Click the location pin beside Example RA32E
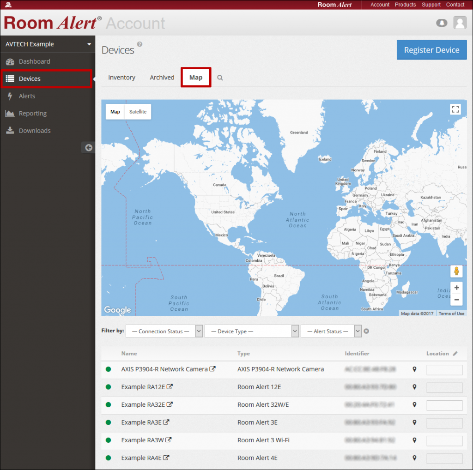Viewport: 473px width, 470px height. tap(414, 405)
